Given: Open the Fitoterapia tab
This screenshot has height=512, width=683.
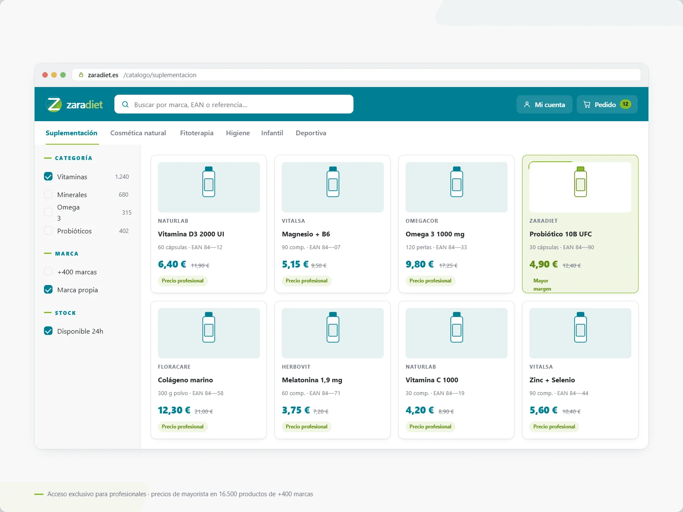Looking at the screenshot, I should coord(197,133).
